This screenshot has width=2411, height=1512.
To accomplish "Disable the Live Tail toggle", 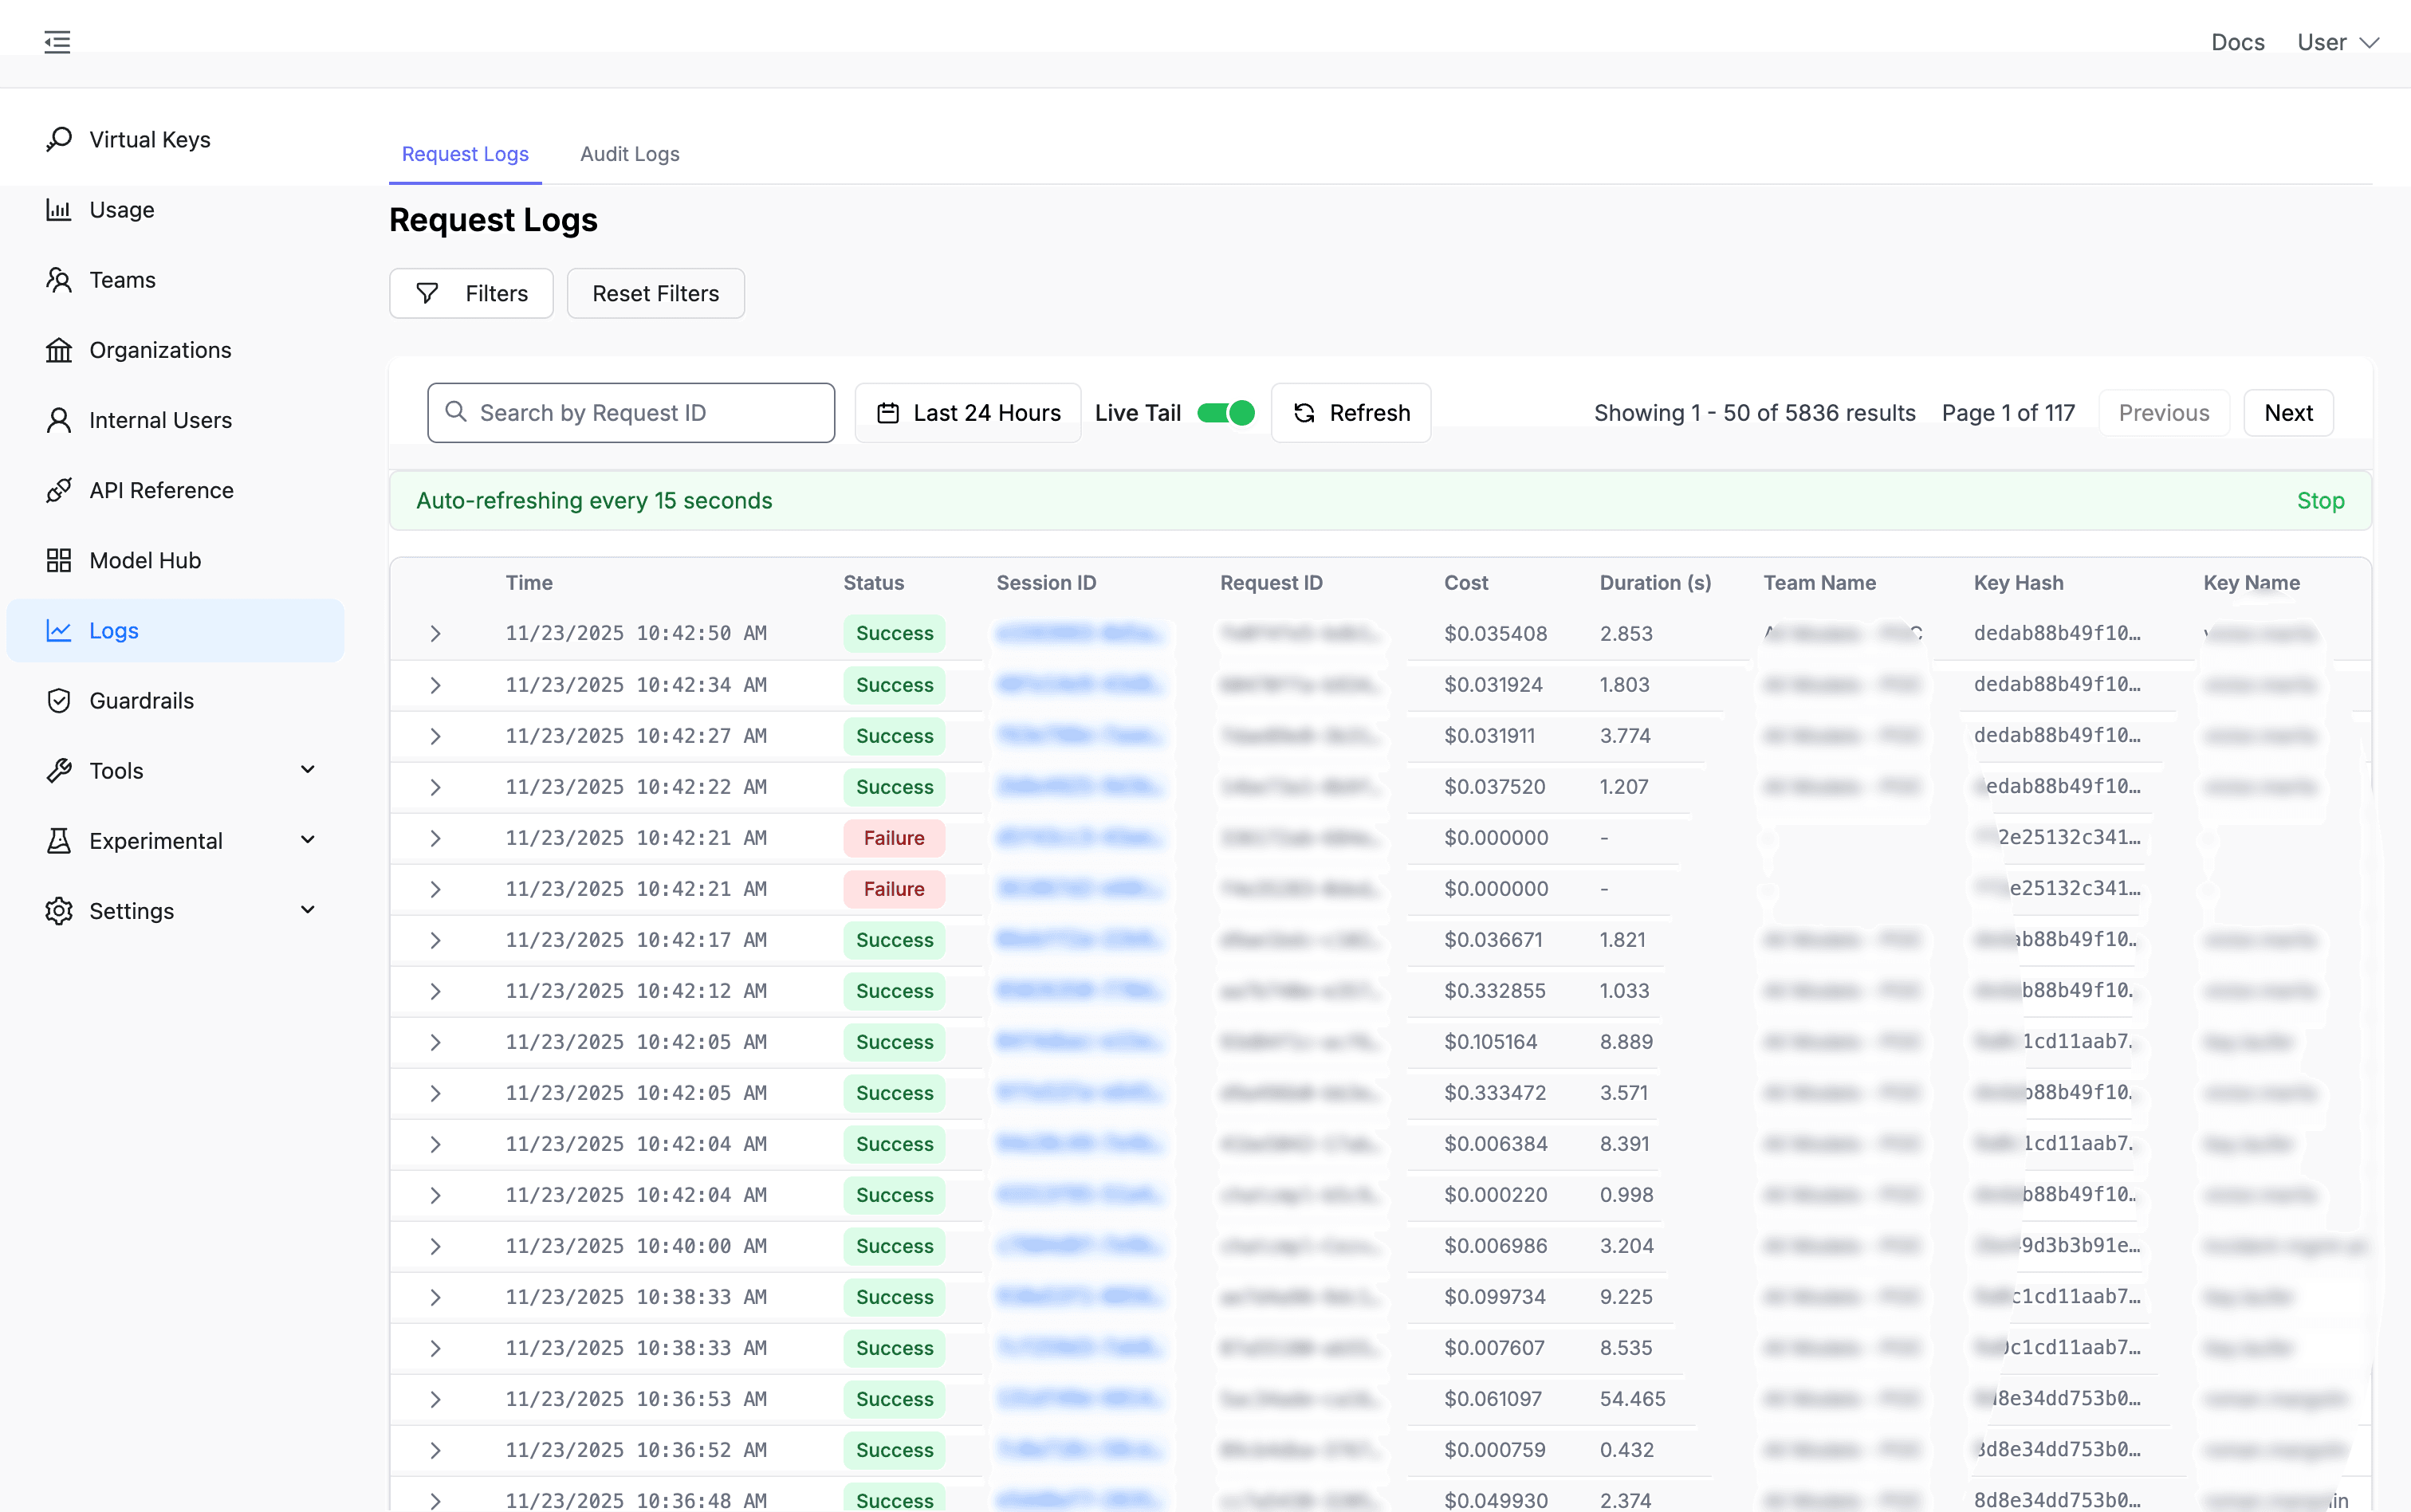I will pos(1224,412).
